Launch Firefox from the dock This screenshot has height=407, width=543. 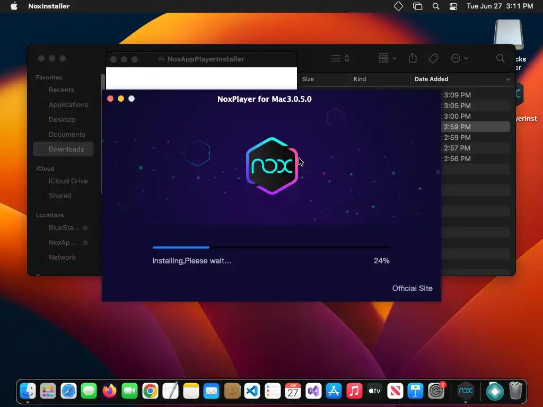(x=109, y=391)
